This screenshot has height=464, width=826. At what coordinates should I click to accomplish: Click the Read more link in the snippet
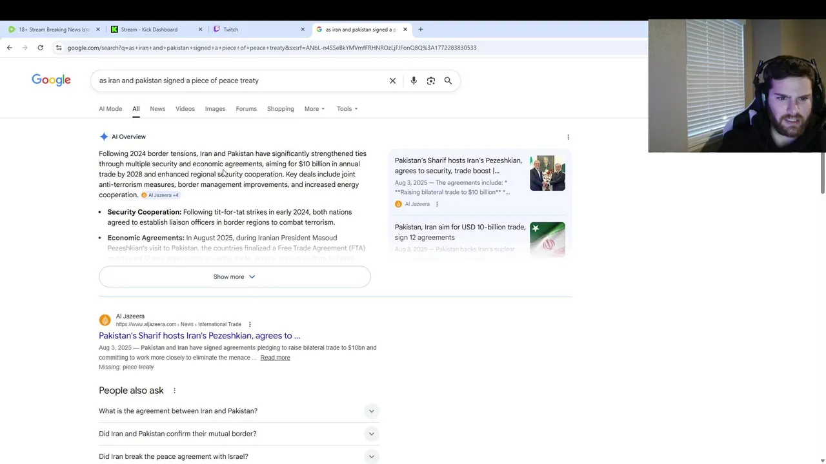275,358
